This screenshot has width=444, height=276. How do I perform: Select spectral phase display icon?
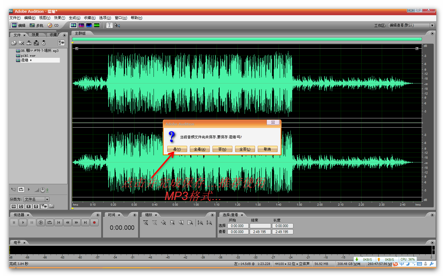click(97, 25)
